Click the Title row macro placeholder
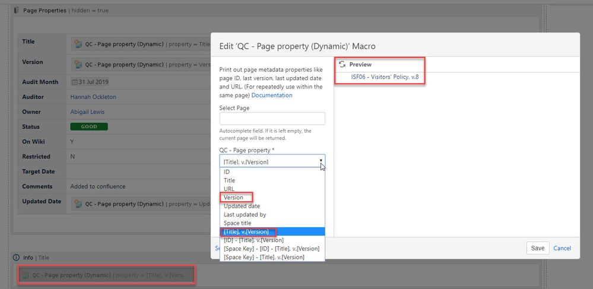The image size is (593, 289). pyautogui.click(x=141, y=45)
